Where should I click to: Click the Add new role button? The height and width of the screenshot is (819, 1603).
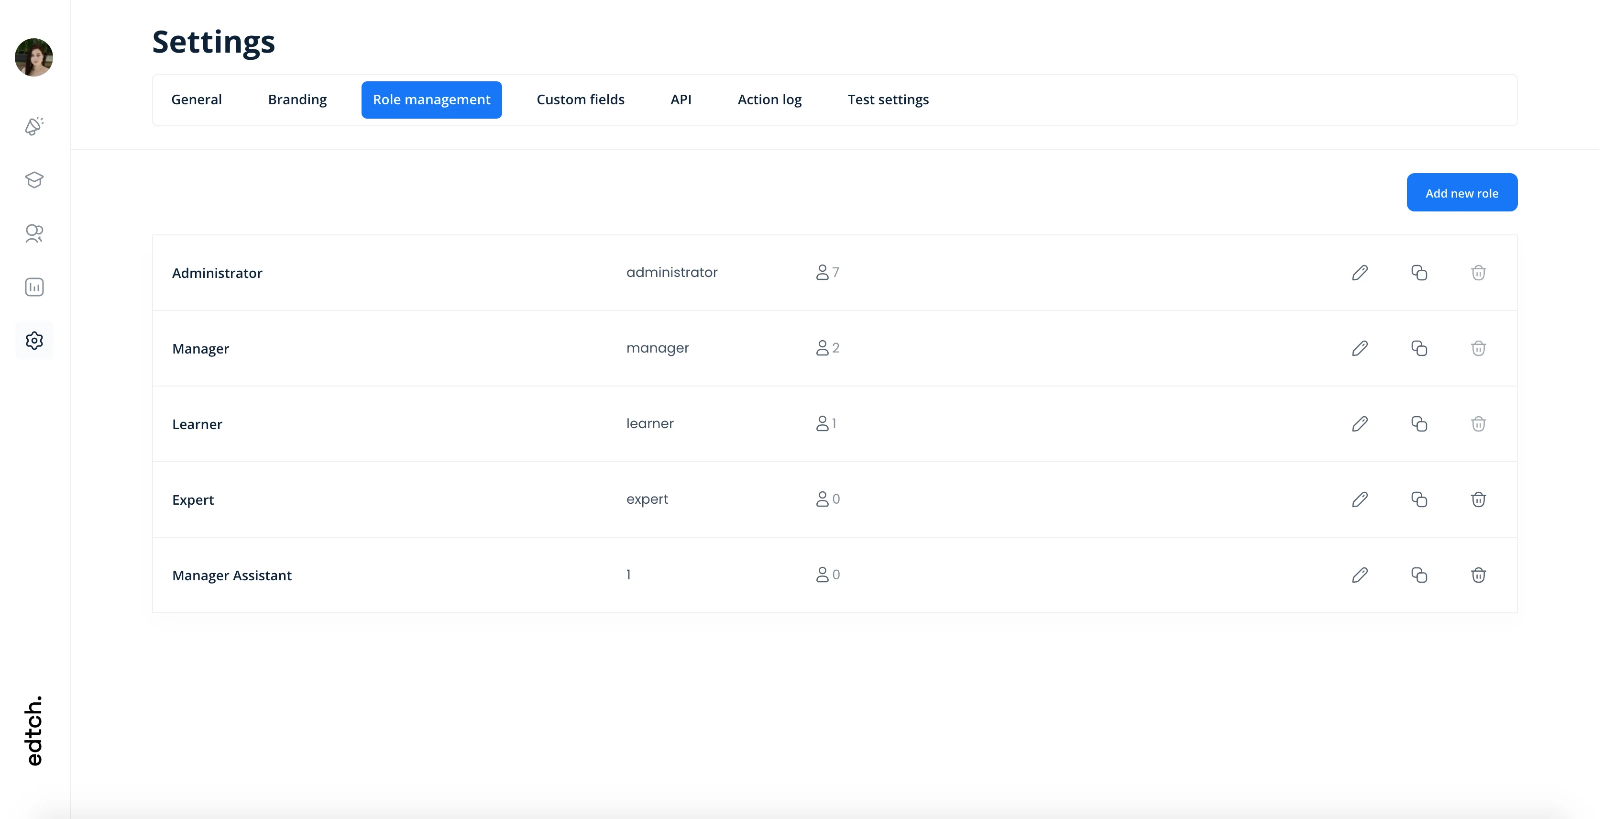(1462, 192)
